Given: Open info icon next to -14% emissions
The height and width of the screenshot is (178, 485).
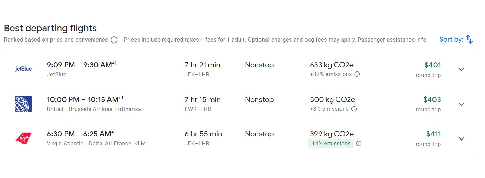Looking at the screenshot, I should coord(359,144).
